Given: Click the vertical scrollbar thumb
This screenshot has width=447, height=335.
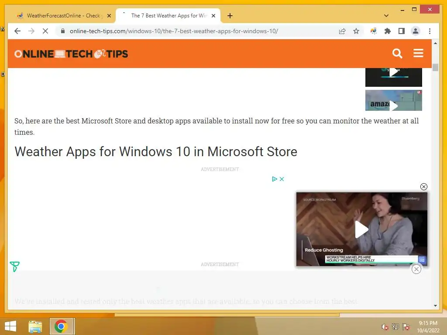Looking at the screenshot, I should tap(435, 68).
